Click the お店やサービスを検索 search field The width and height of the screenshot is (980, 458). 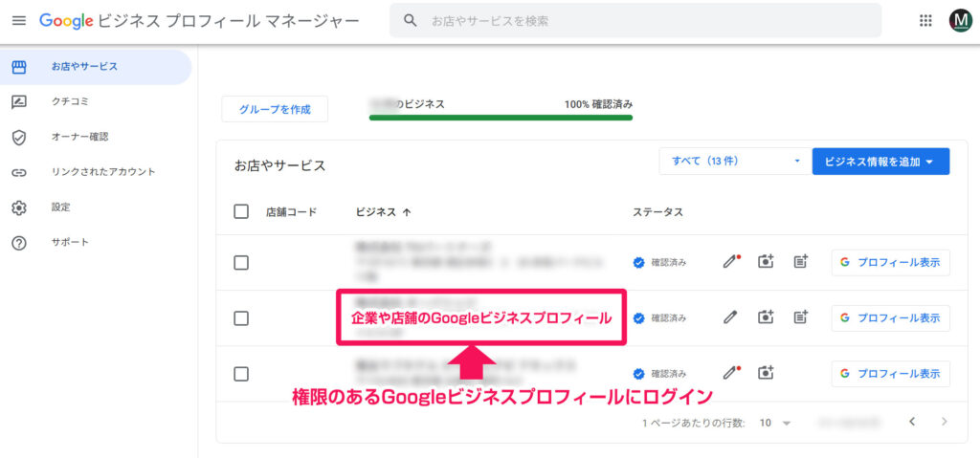pos(635,20)
